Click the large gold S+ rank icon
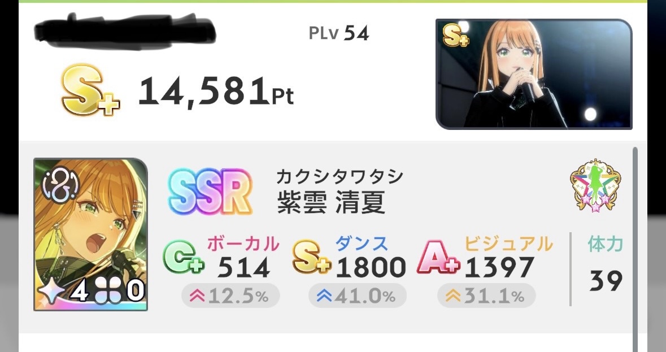The width and height of the screenshot is (666, 352). (x=90, y=90)
